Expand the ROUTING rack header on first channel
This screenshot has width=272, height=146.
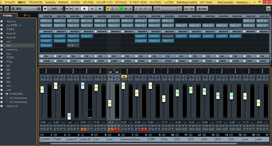pyautogui.click(x=46, y=16)
